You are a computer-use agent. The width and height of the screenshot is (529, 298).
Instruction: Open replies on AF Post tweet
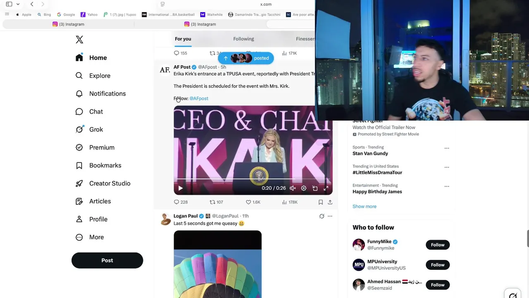click(181, 202)
